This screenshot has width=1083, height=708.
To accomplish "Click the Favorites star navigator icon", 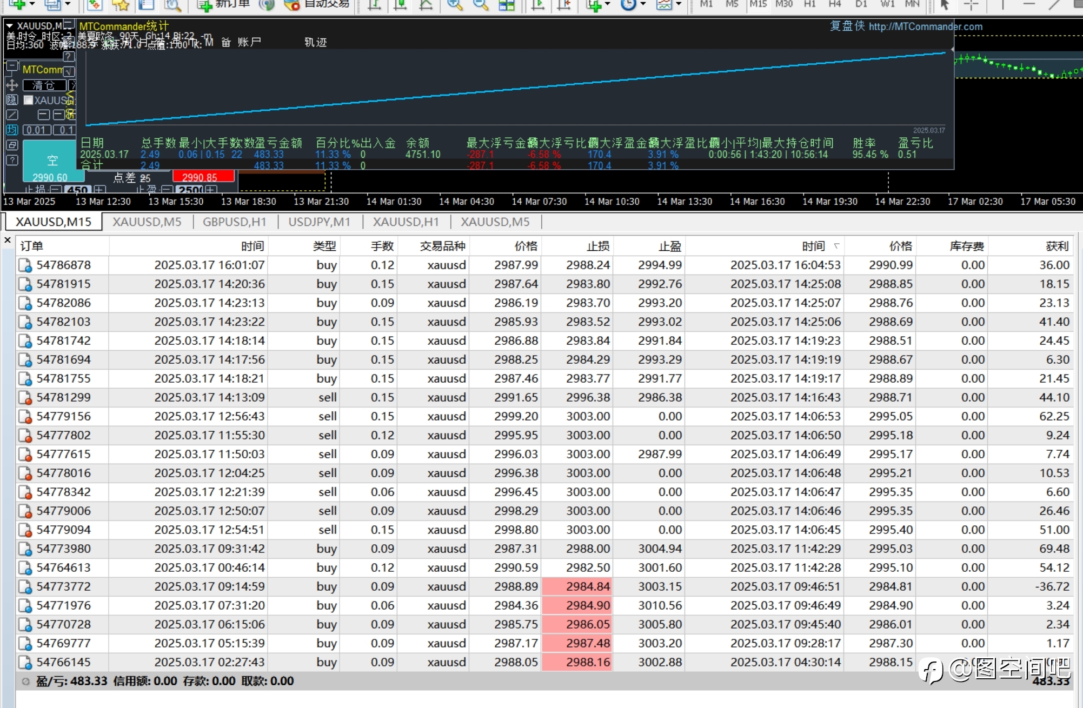I will (x=120, y=5).
